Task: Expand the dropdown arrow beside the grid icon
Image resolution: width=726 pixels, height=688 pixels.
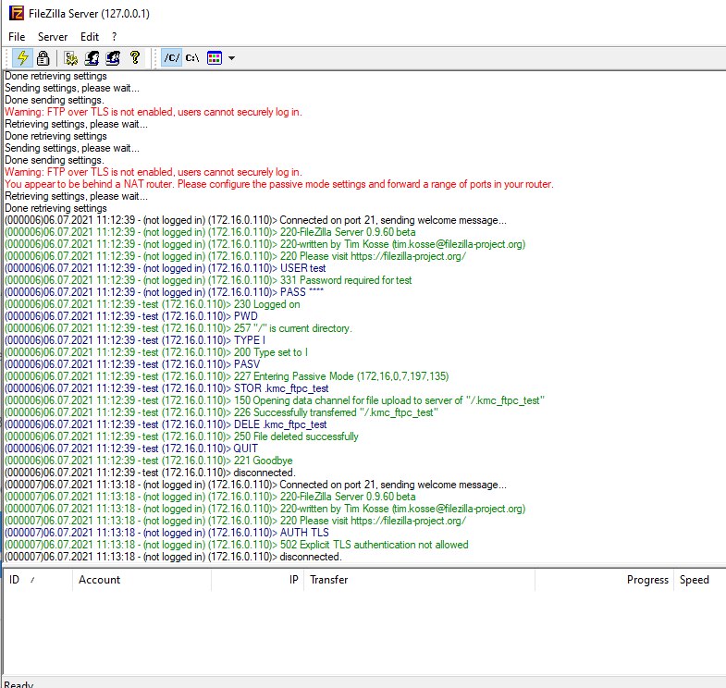Action: 231,58
